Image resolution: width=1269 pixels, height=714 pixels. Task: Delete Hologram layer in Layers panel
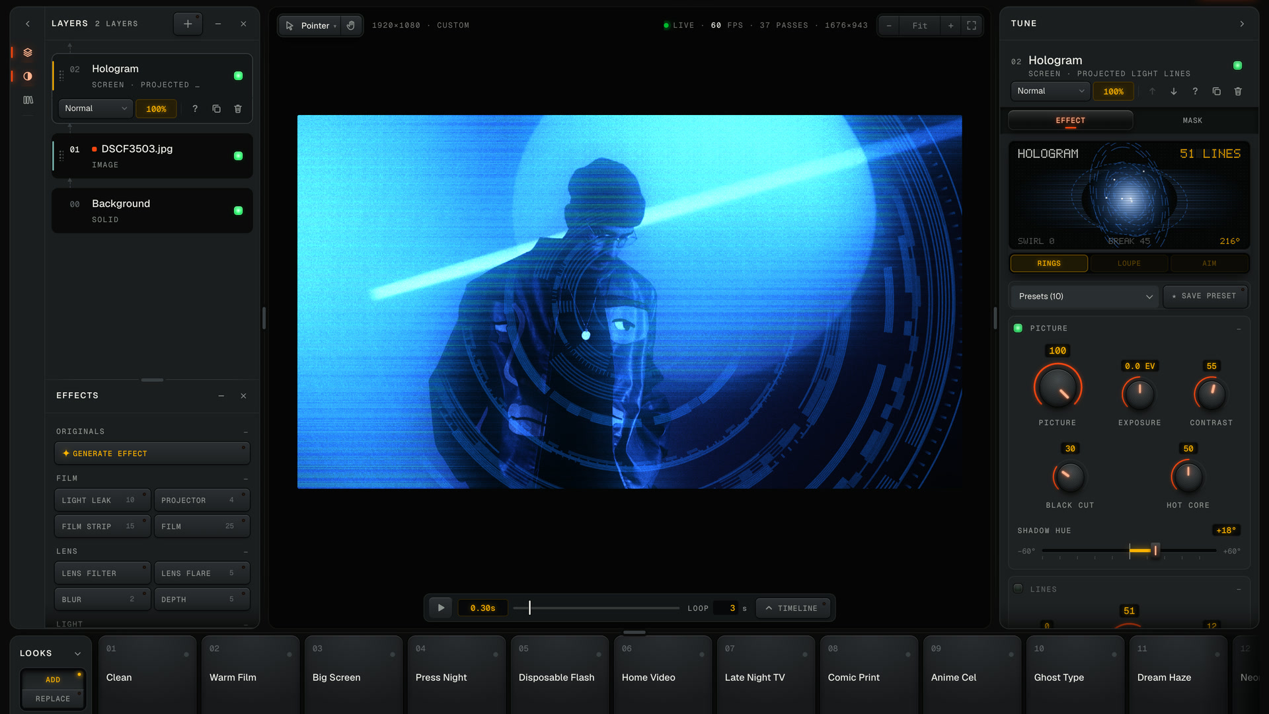(x=238, y=108)
